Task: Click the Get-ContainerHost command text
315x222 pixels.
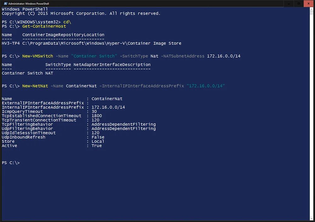Action: (x=44, y=26)
